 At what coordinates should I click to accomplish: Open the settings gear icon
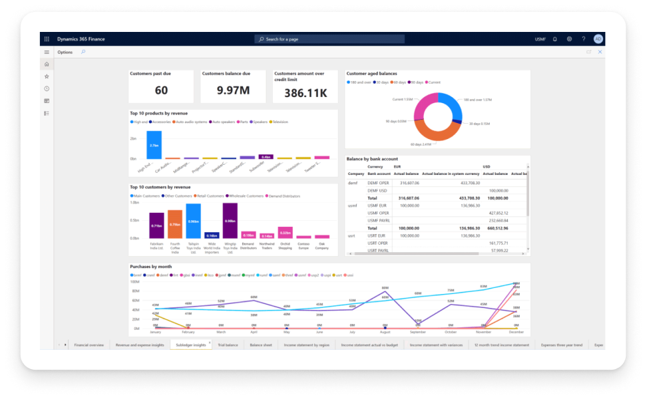pyautogui.click(x=569, y=39)
